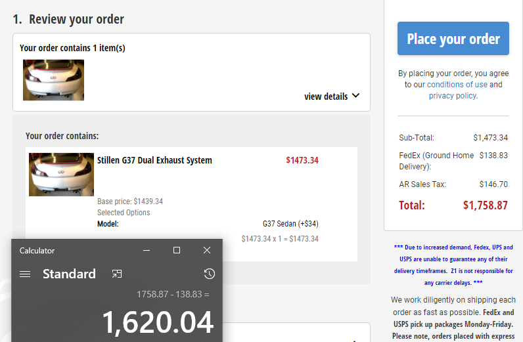Select the Stillen G37 Dual Exhaust System title
The width and height of the screenshot is (523, 342).
coord(154,160)
